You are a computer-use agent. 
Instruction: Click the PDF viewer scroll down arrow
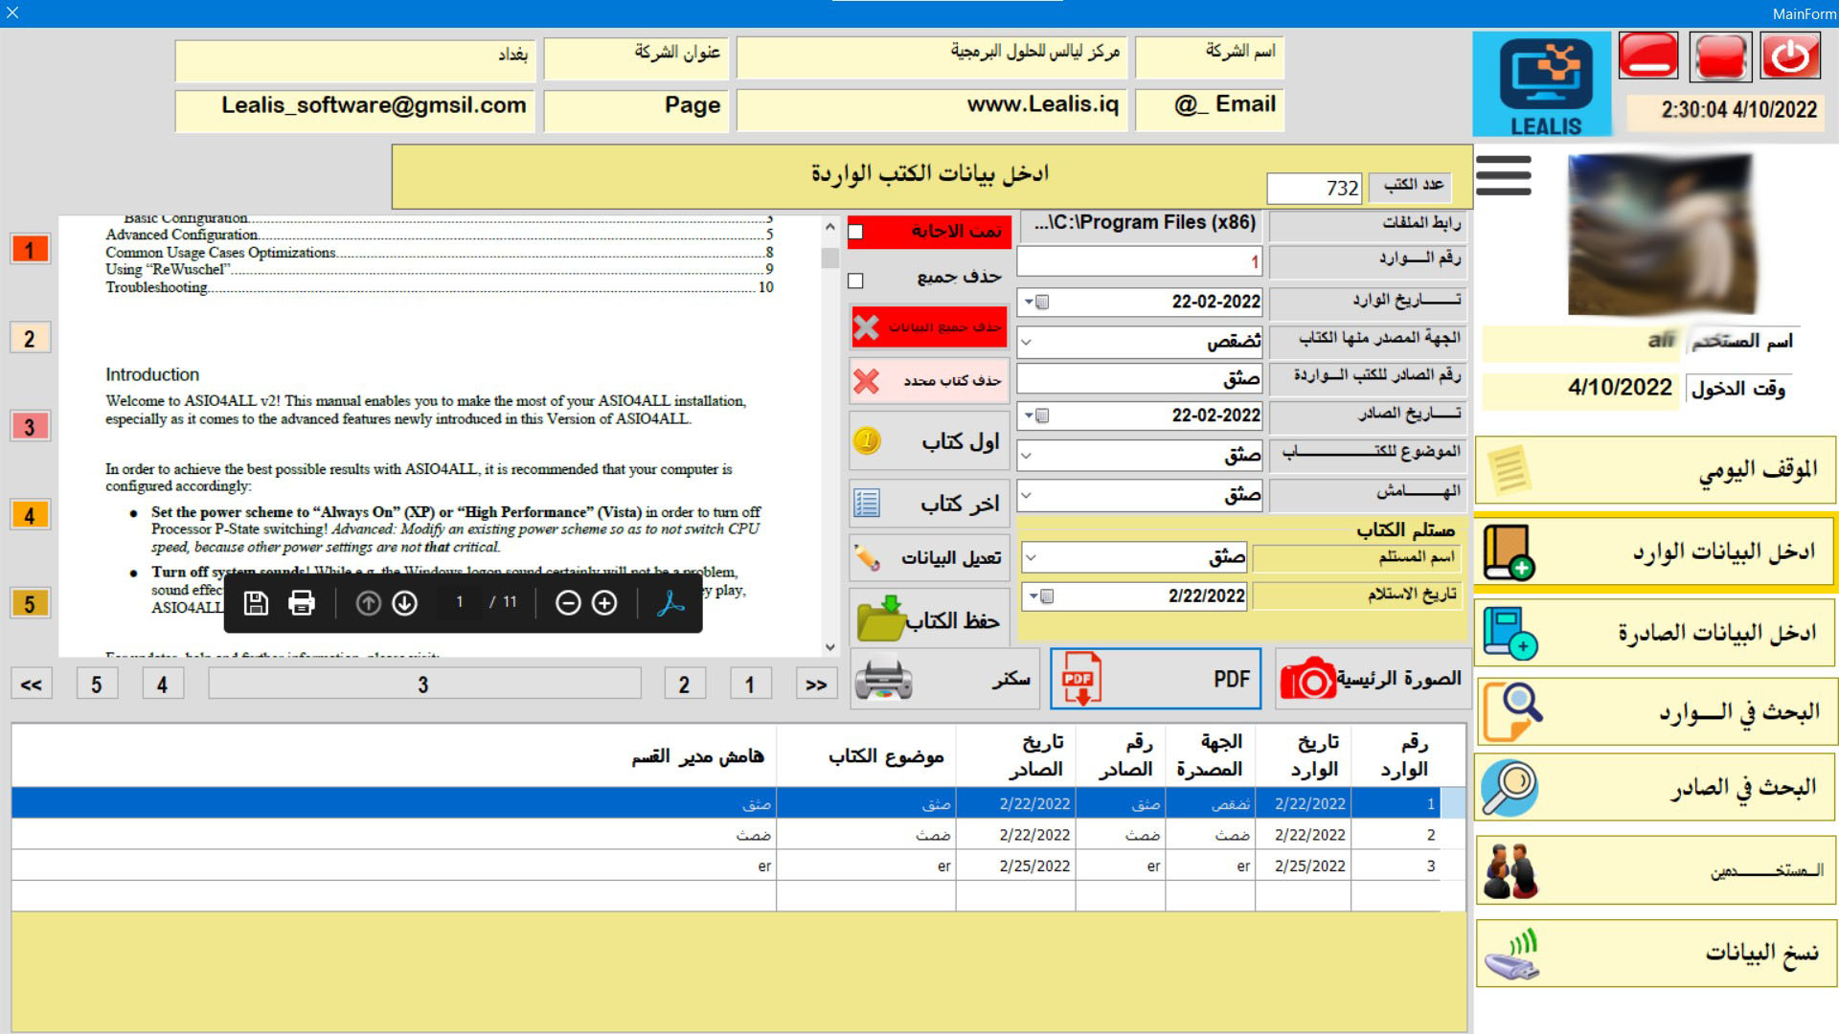point(829,647)
